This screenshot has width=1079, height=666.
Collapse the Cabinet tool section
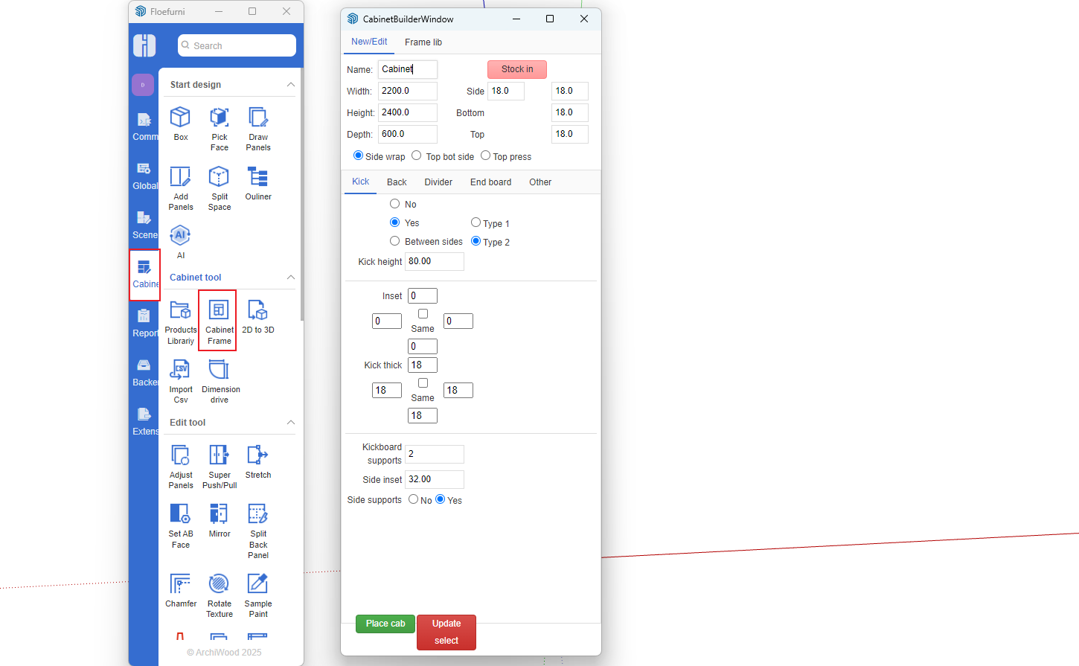291,278
